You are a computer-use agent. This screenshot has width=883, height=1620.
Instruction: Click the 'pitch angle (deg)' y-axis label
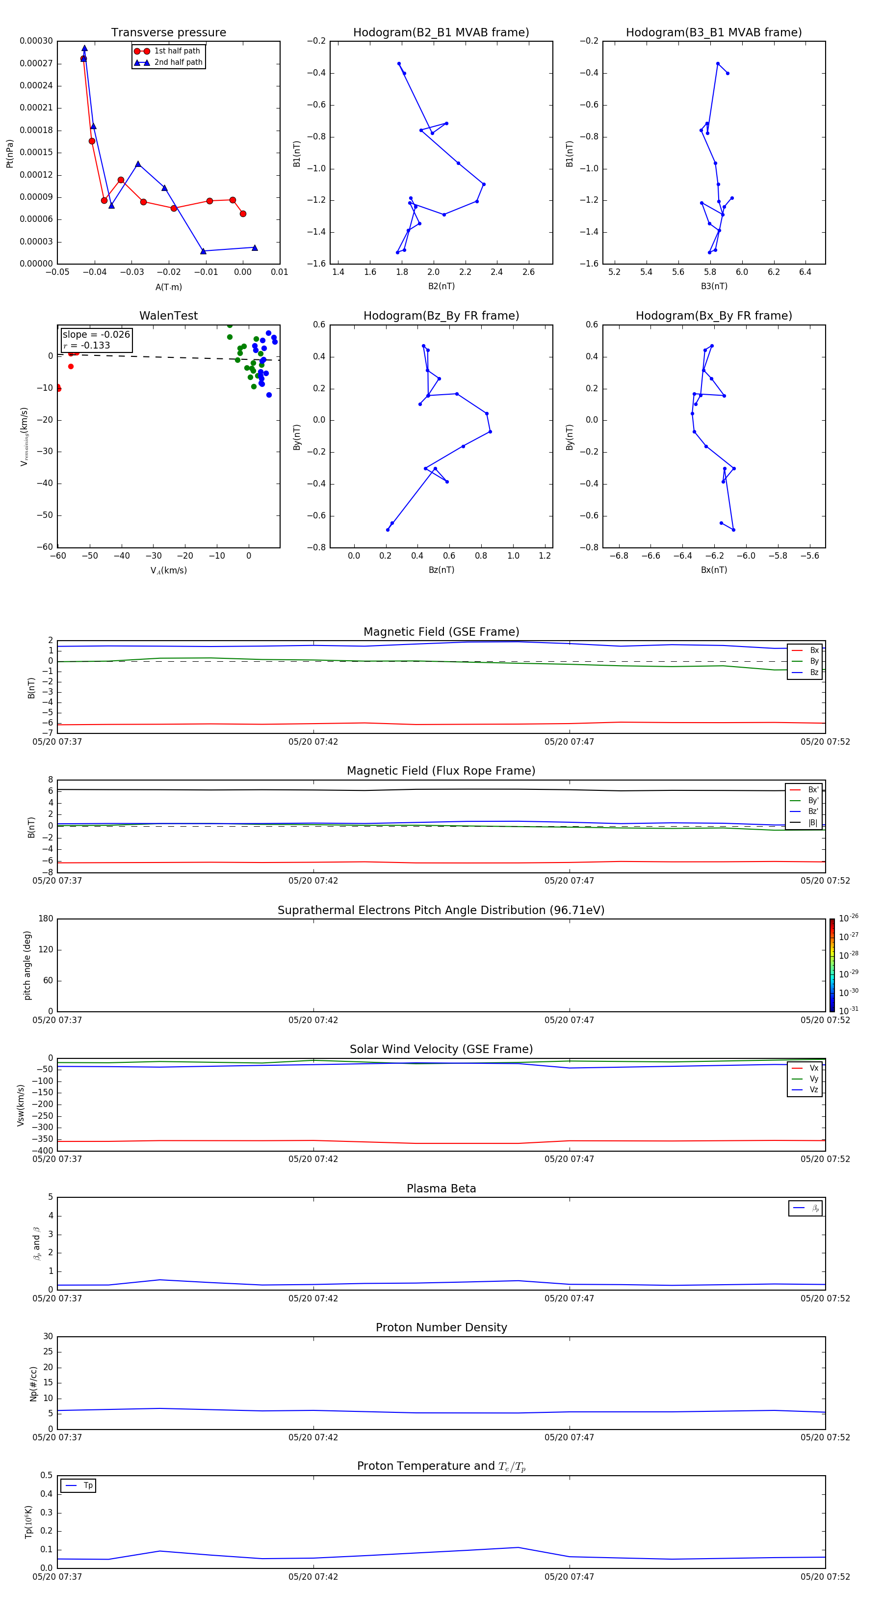(x=27, y=965)
